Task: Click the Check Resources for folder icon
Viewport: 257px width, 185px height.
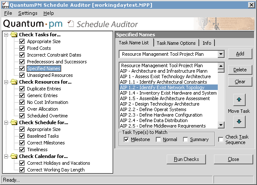Action: 14,82
